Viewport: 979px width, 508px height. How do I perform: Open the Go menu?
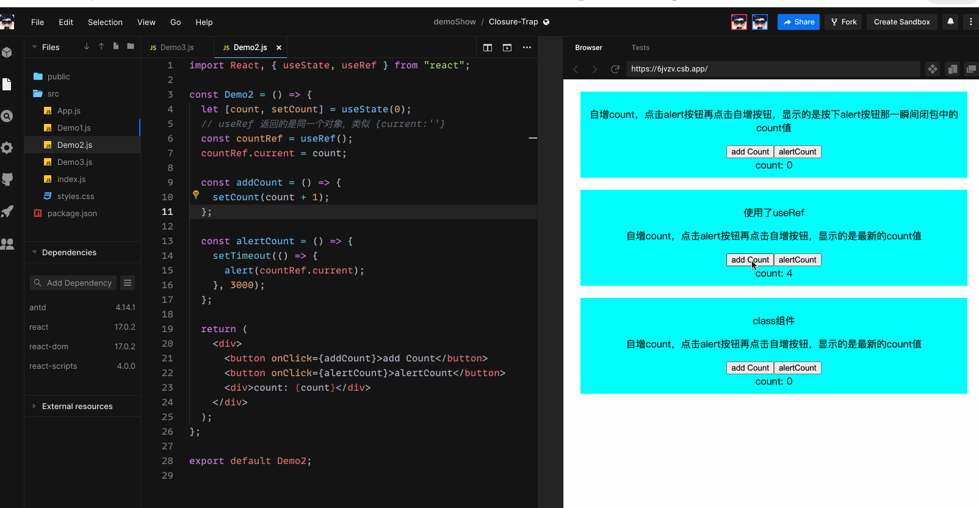point(176,22)
